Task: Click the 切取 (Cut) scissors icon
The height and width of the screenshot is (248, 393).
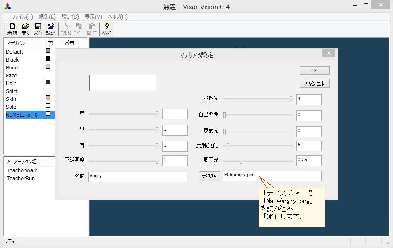Action: pos(65,26)
